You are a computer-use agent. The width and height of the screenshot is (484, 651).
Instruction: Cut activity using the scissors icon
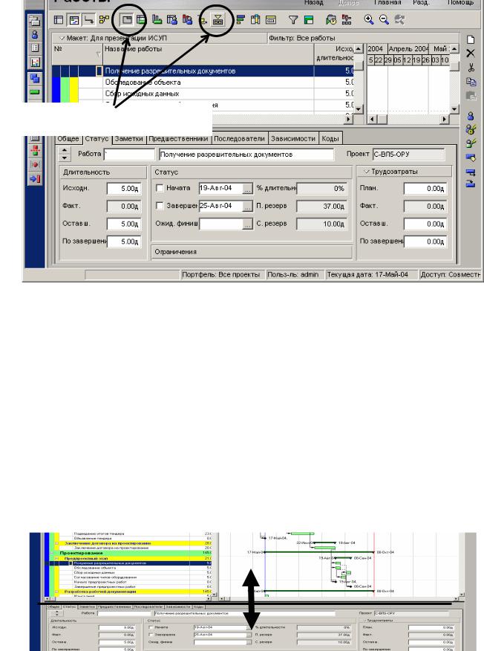tap(471, 68)
